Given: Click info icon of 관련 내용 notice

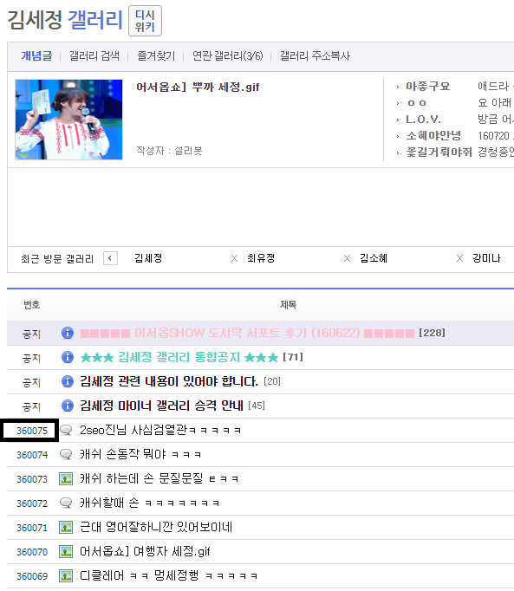Looking at the screenshot, I should point(68,381).
